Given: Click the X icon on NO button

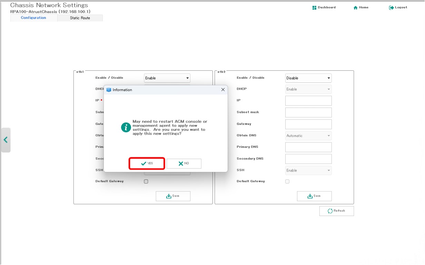Looking at the screenshot, I should click(181, 164).
